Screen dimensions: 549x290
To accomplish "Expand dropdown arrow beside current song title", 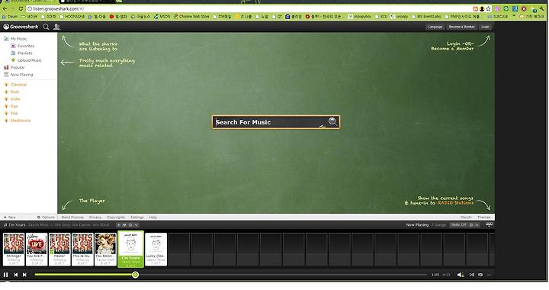I will tap(136, 225).
